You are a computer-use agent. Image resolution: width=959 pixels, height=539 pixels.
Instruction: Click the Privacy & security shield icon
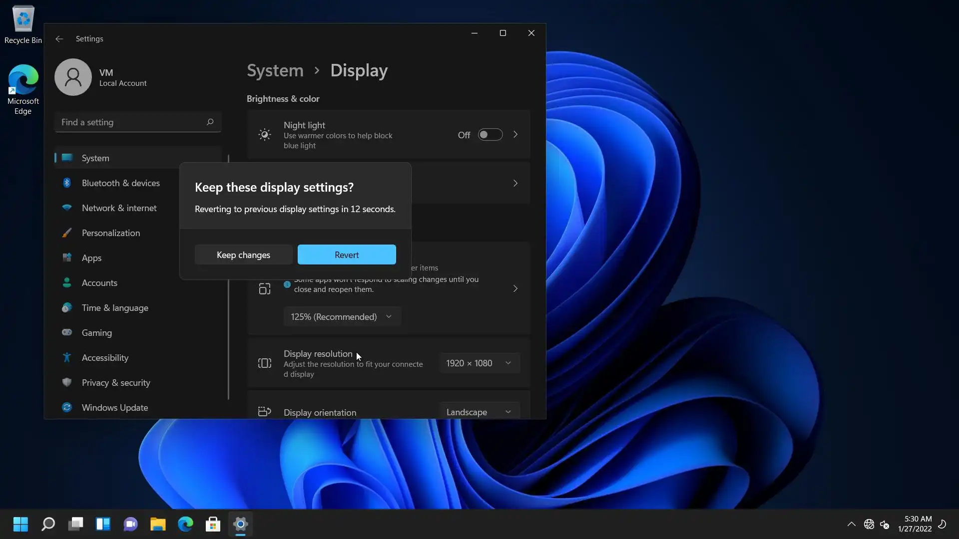coord(67,383)
